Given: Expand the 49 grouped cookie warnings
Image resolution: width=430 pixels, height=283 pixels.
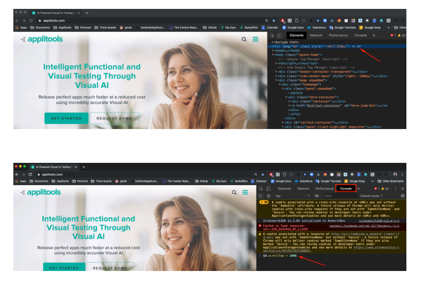Looking at the screenshot, I should pos(264,202).
